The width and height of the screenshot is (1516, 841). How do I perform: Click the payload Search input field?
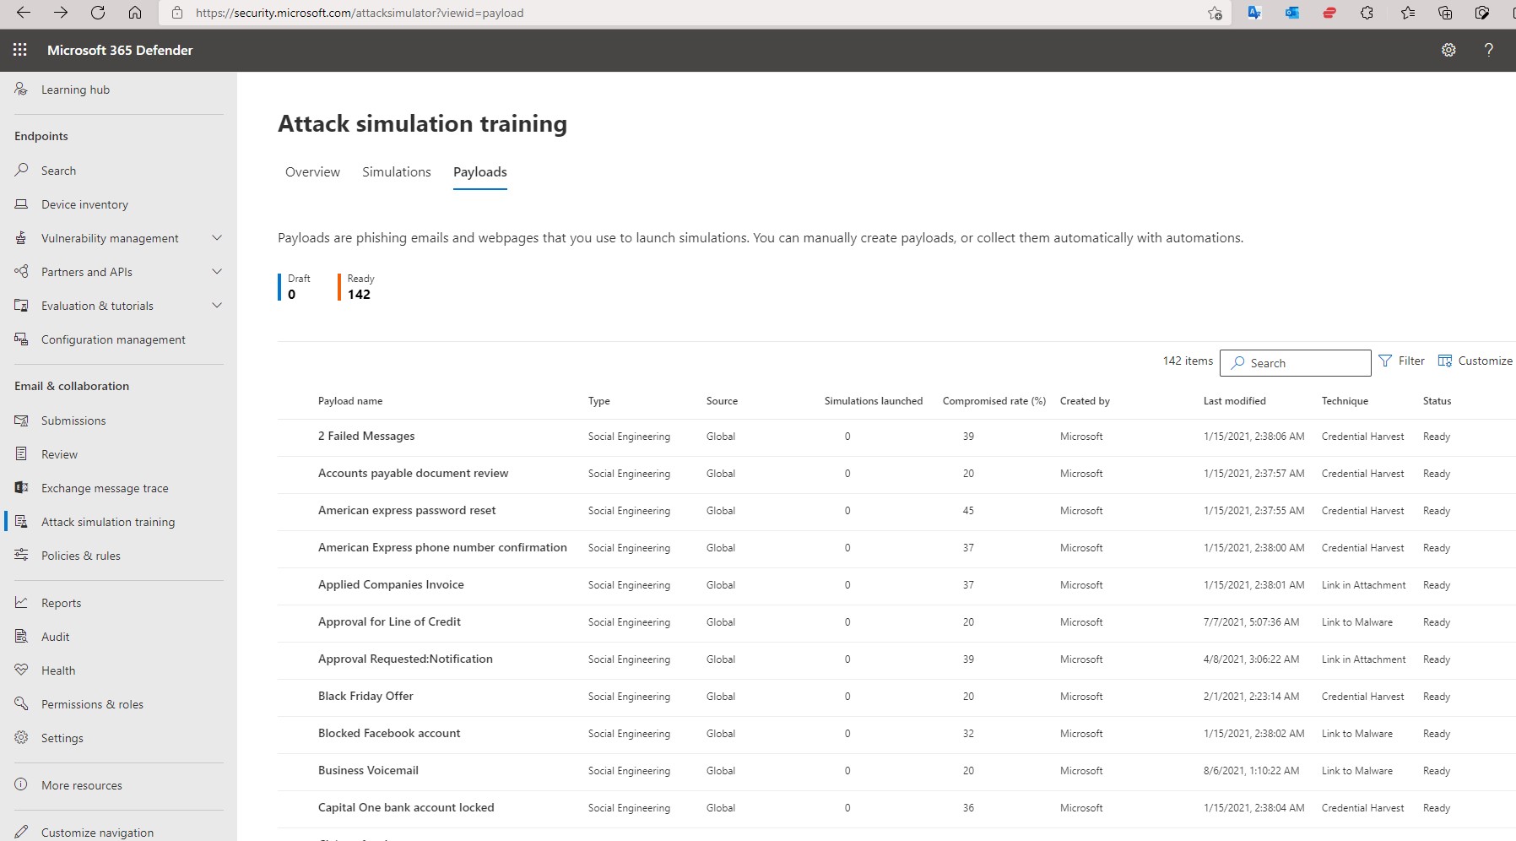[x=1296, y=363]
